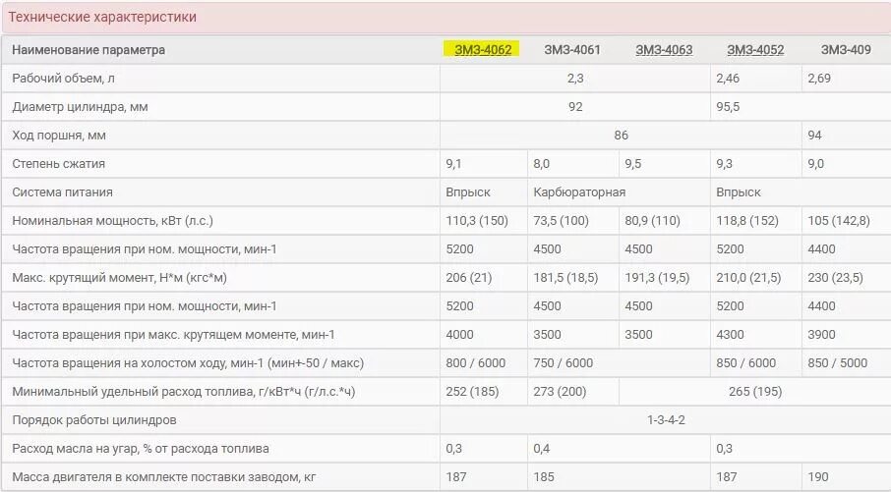Click the compression ratio value 9,3
The width and height of the screenshot is (891, 492).
click(x=725, y=164)
